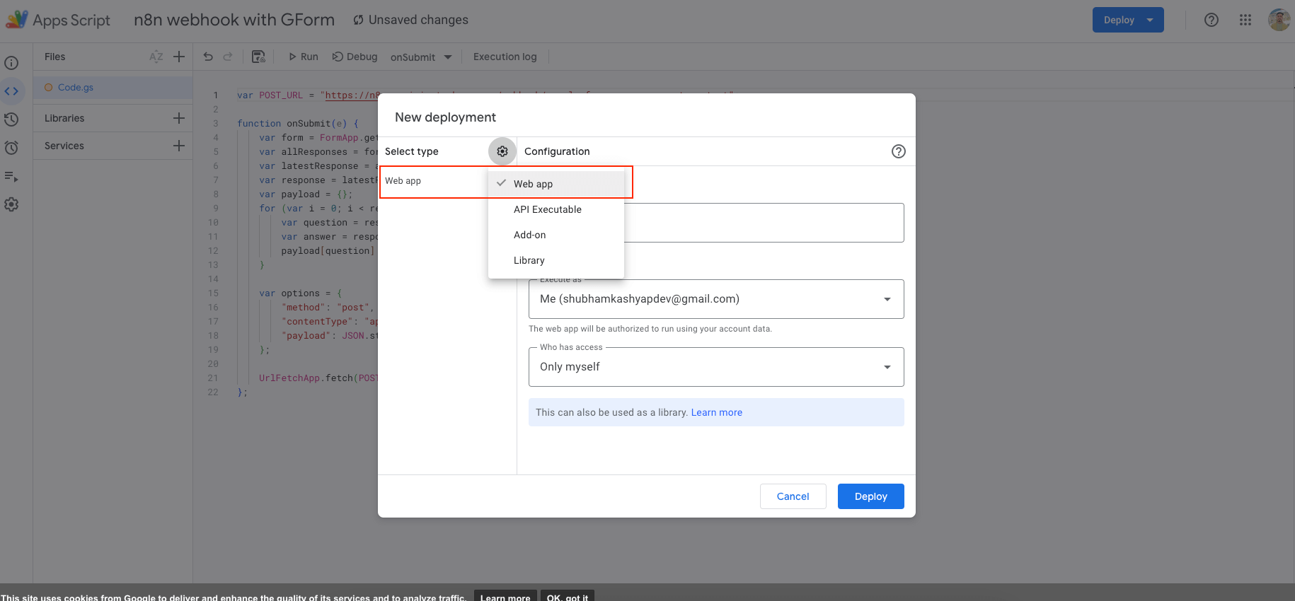The width and height of the screenshot is (1295, 601).
Task: Open the Executions list icon in sidebar
Action: (x=11, y=176)
